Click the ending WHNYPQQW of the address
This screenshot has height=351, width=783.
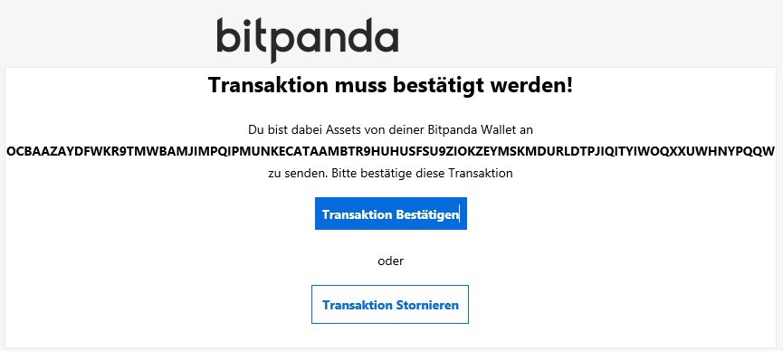[738, 151]
